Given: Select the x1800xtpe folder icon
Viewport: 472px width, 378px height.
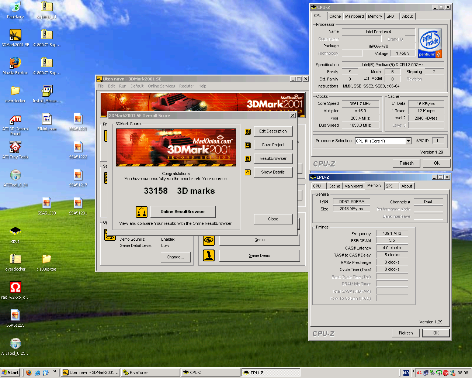Looking at the screenshot, I should coord(46,259).
